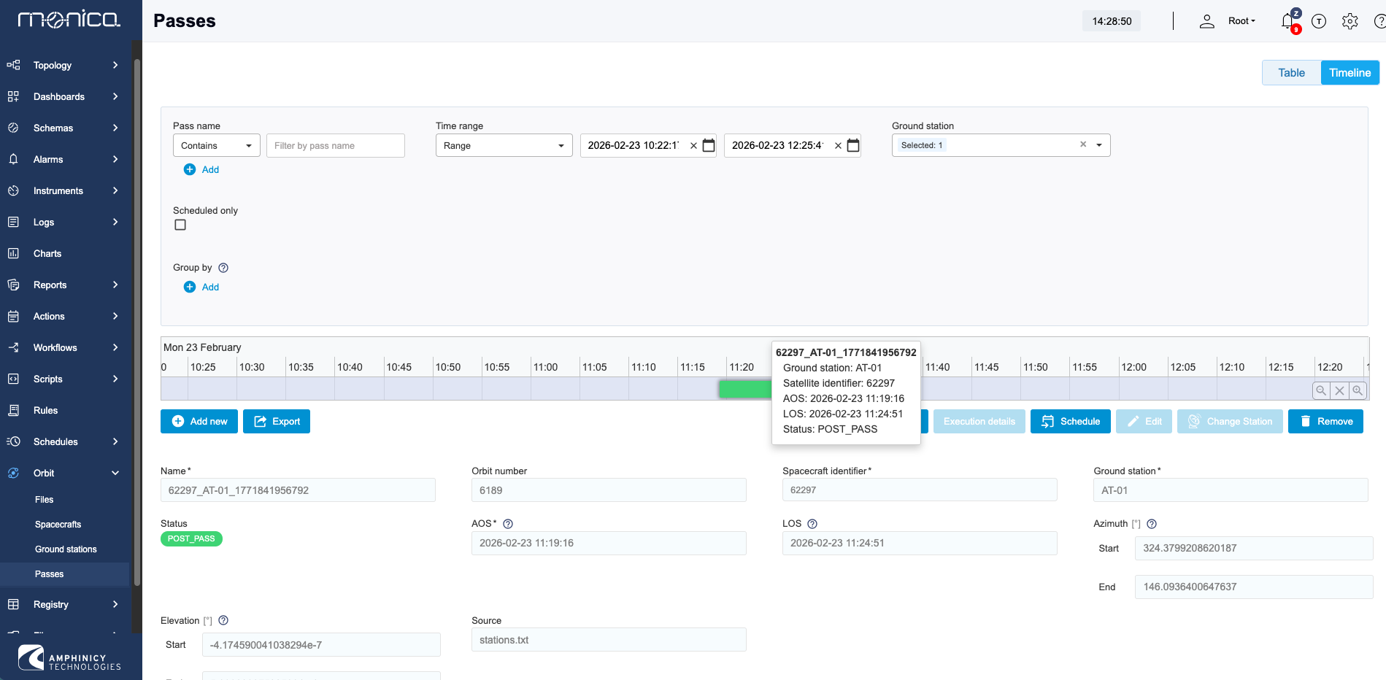This screenshot has height=680, width=1386.
Task: Click the Schedules sidebar icon
Action: pyautogui.click(x=13, y=441)
